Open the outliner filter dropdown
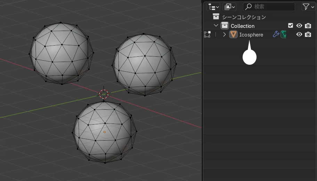Viewport: 317px width, 181px height. (308, 7)
